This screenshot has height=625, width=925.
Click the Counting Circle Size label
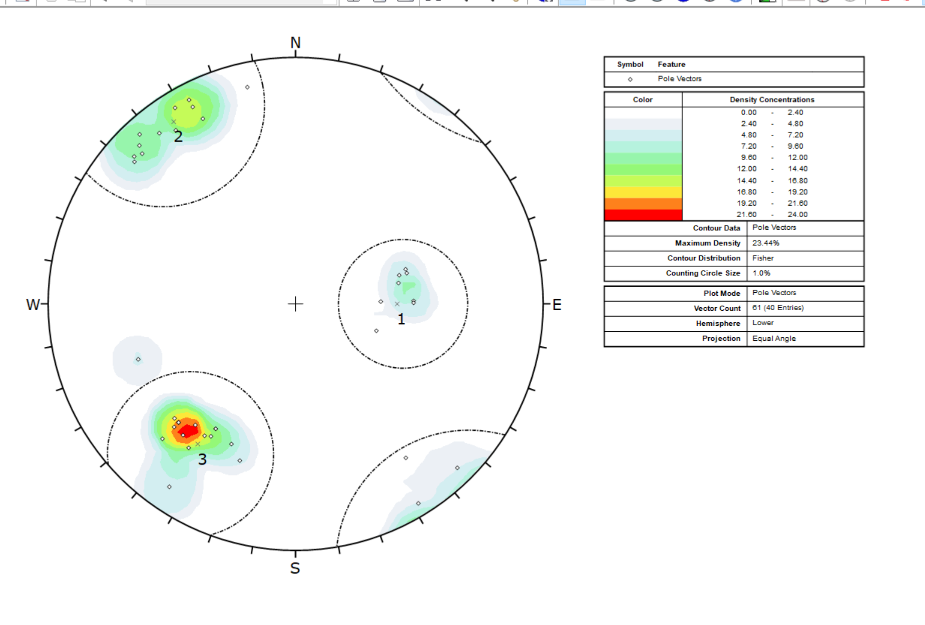click(703, 273)
